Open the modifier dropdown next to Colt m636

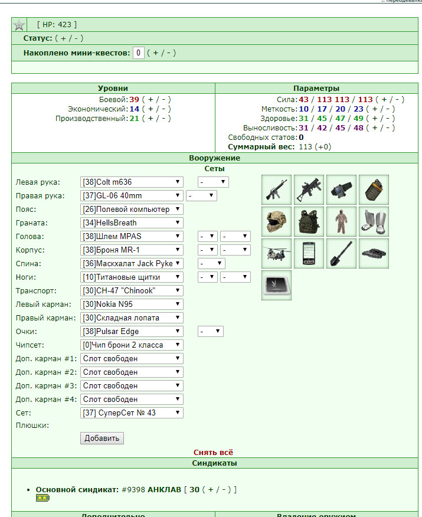click(x=213, y=182)
